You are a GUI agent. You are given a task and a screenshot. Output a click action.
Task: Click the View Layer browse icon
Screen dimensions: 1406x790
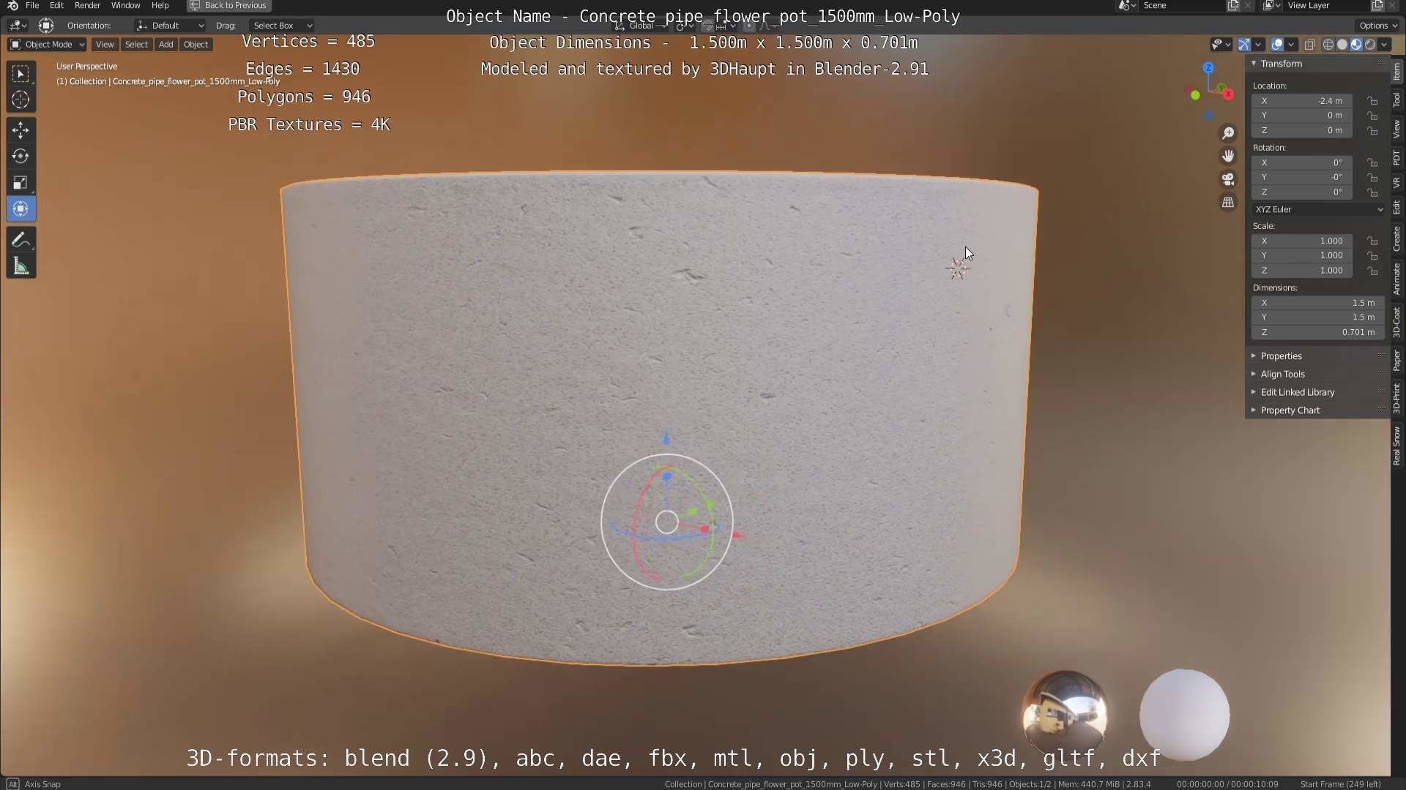(1272, 6)
